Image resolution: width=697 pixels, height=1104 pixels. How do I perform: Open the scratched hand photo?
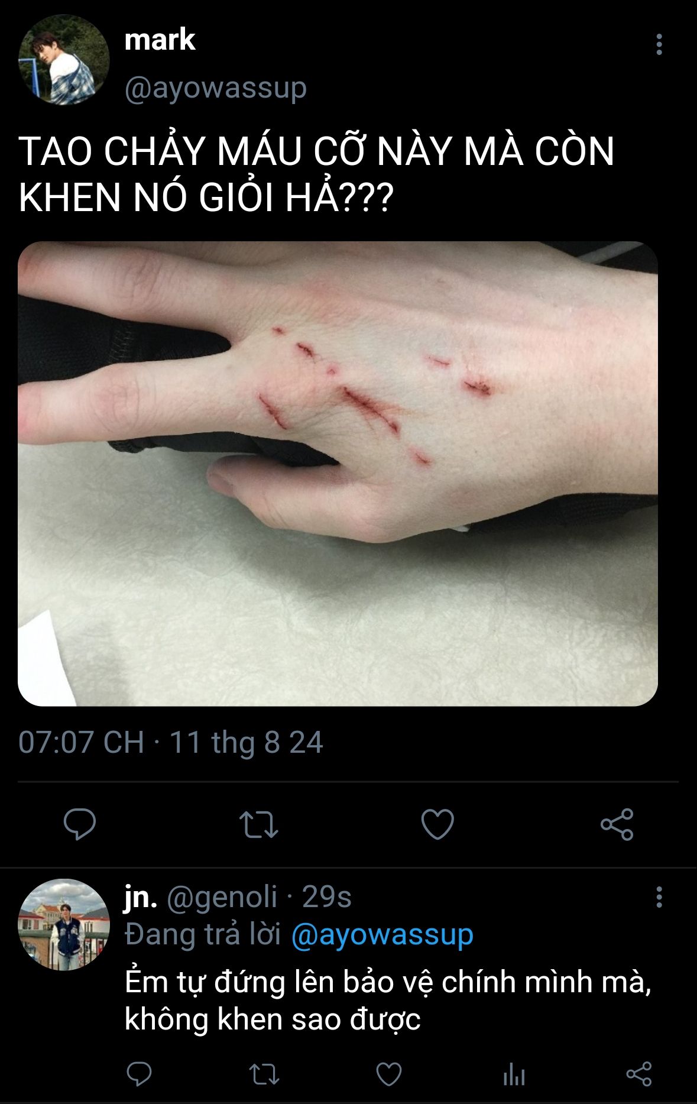click(338, 474)
